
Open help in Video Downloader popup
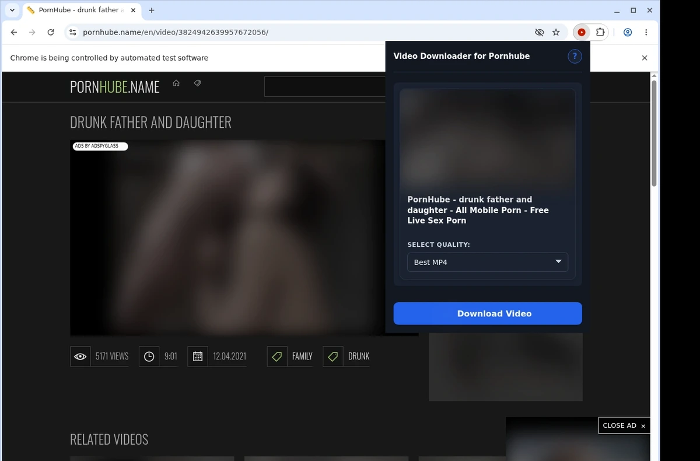pos(575,56)
